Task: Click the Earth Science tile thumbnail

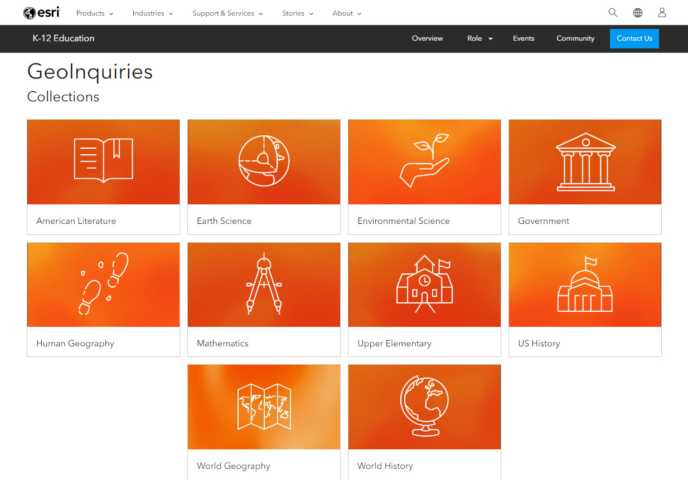Action: click(263, 161)
